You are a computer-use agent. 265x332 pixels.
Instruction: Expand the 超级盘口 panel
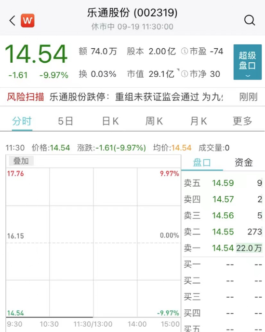tap(248, 62)
